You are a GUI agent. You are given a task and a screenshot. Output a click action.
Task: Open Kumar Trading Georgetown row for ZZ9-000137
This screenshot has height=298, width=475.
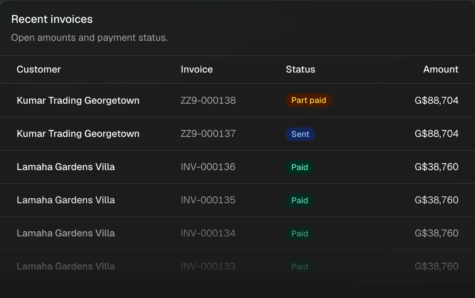pos(237,134)
